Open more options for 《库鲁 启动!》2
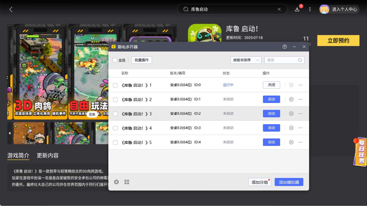367x206 pixels. tap(300, 99)
